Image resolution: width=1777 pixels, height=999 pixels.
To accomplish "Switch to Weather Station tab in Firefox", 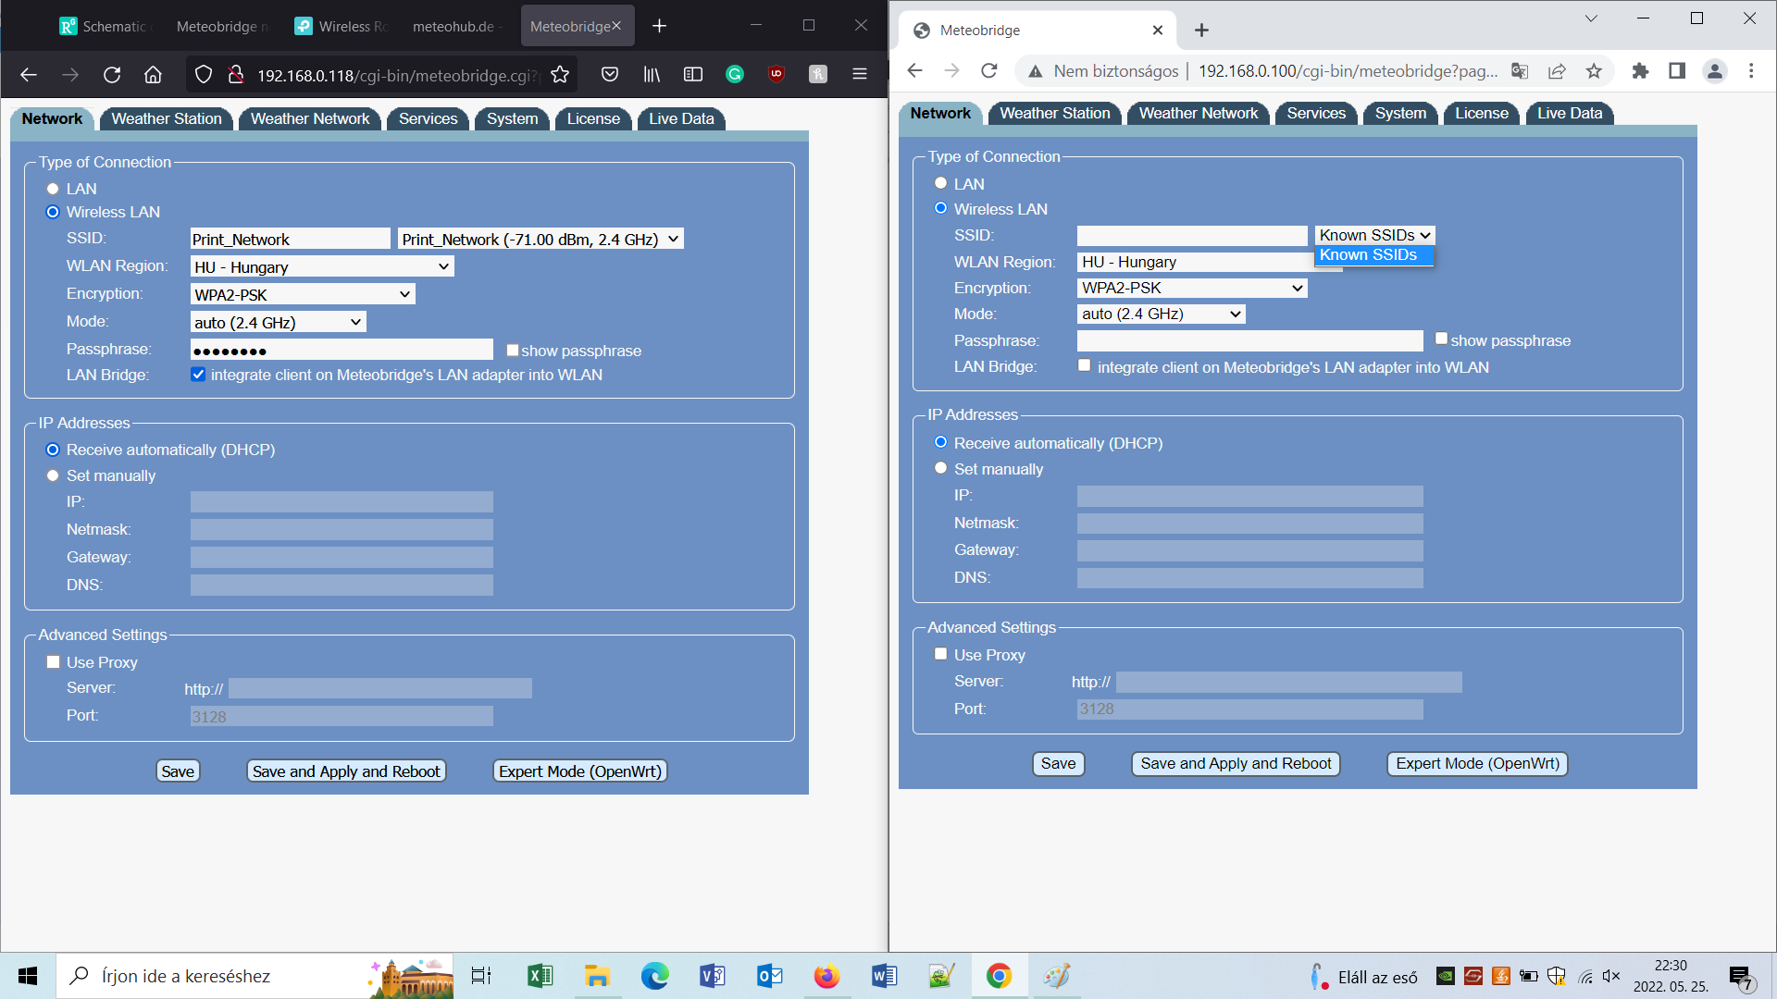I will 167,118.
